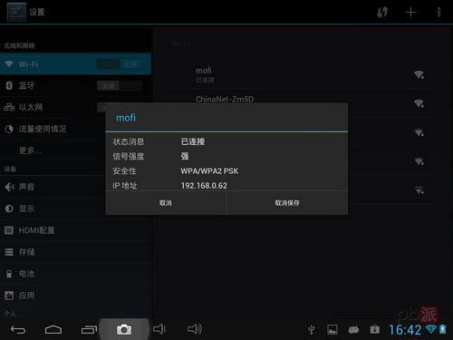Viewport: 453px width, 340px height.
Task: Tap the volume up speaker icon
Action: pyautogui.click(x=195, y=329)
